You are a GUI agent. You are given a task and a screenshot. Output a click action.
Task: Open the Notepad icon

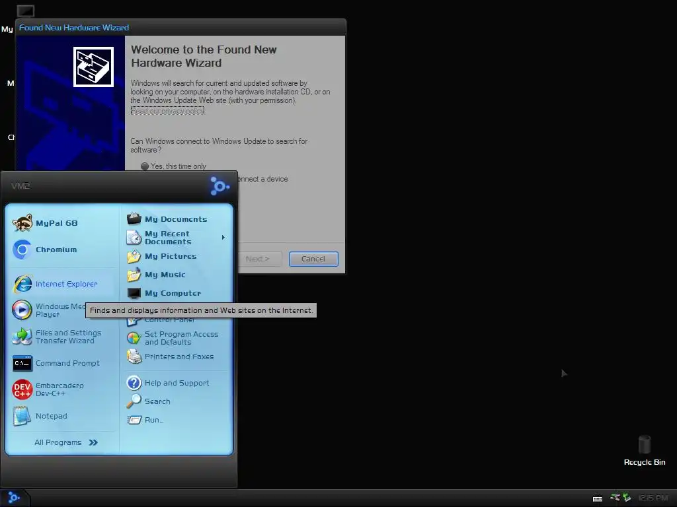[22, 416]
